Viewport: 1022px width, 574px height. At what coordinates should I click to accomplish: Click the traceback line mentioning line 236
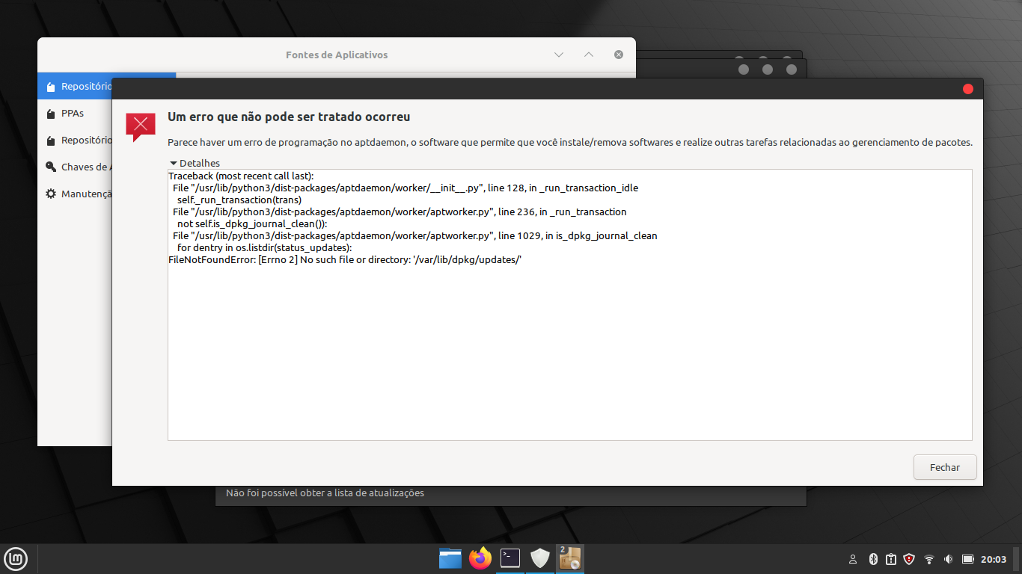(400, 212)
